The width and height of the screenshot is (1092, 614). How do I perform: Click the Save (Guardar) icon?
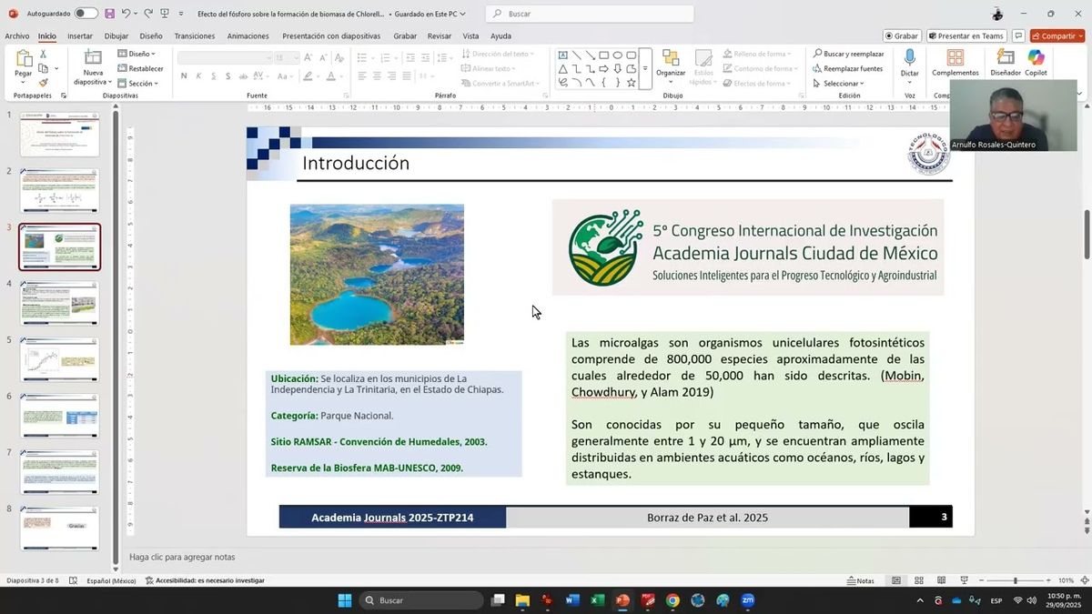point(109,14)
